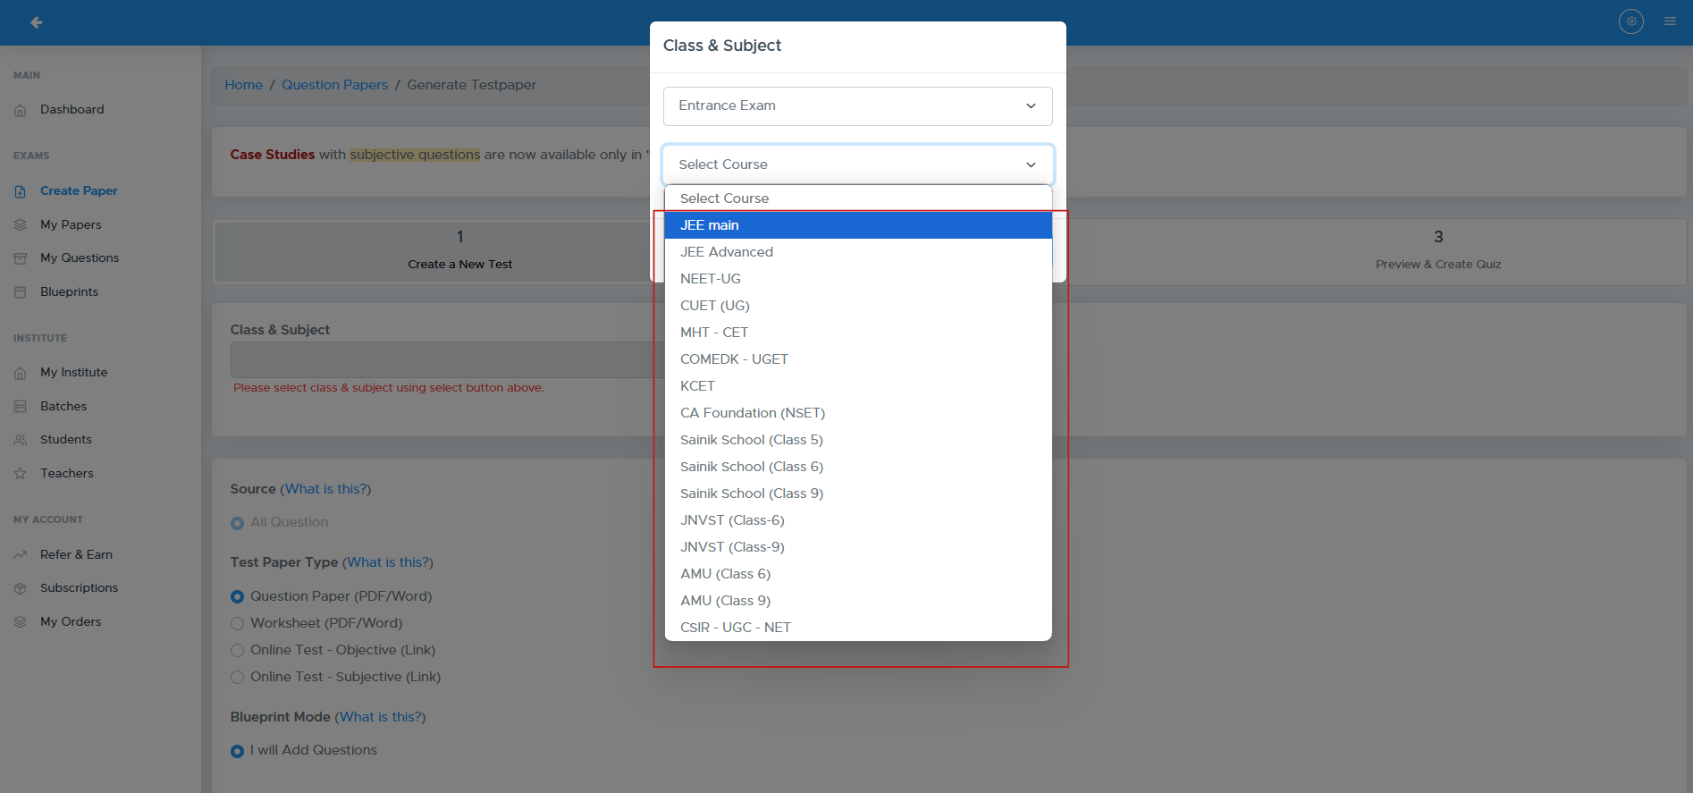The height and width of the screenshot is (793, 1693).
Task: Select Worksheet (PDF/Word) radio option
Action: [x=238, y=624]
